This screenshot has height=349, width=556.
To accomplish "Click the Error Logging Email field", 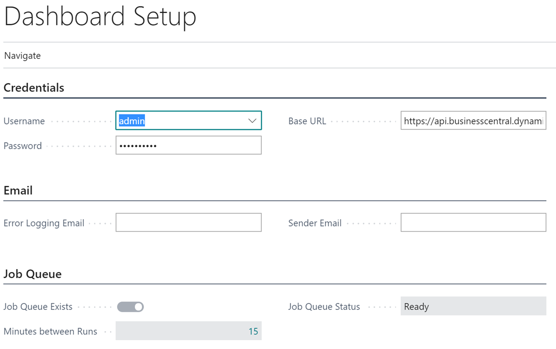I will tap(188, 223).
